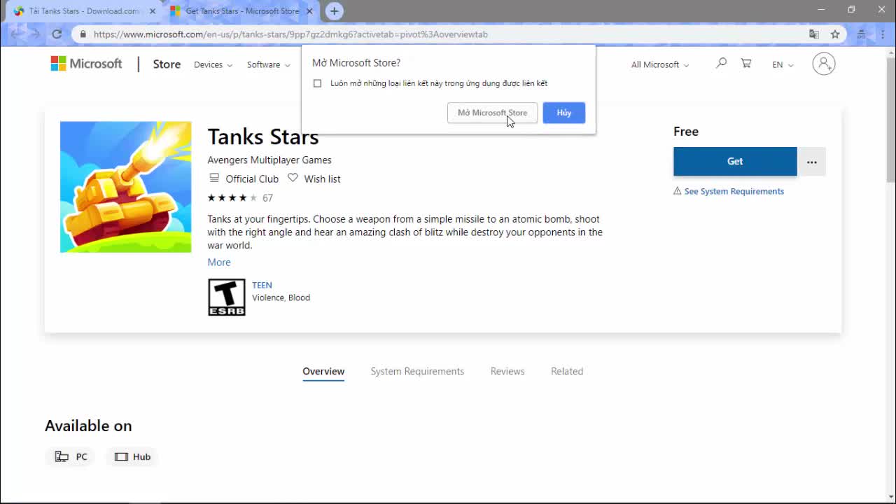The image size is (896, 504).
Task: Click the Official Club icon
Action: [x=214, y=178]
